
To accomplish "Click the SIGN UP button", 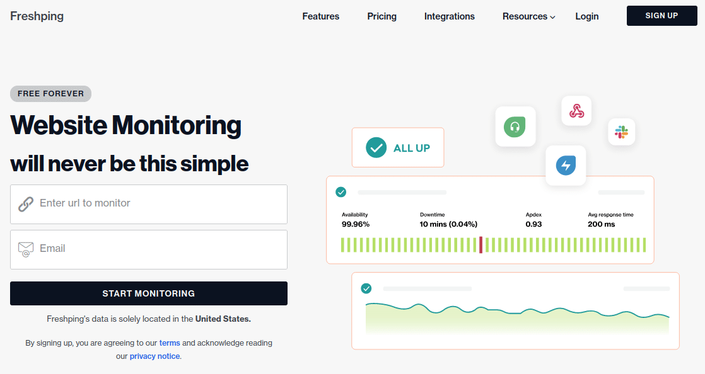I will pos(662,16).
